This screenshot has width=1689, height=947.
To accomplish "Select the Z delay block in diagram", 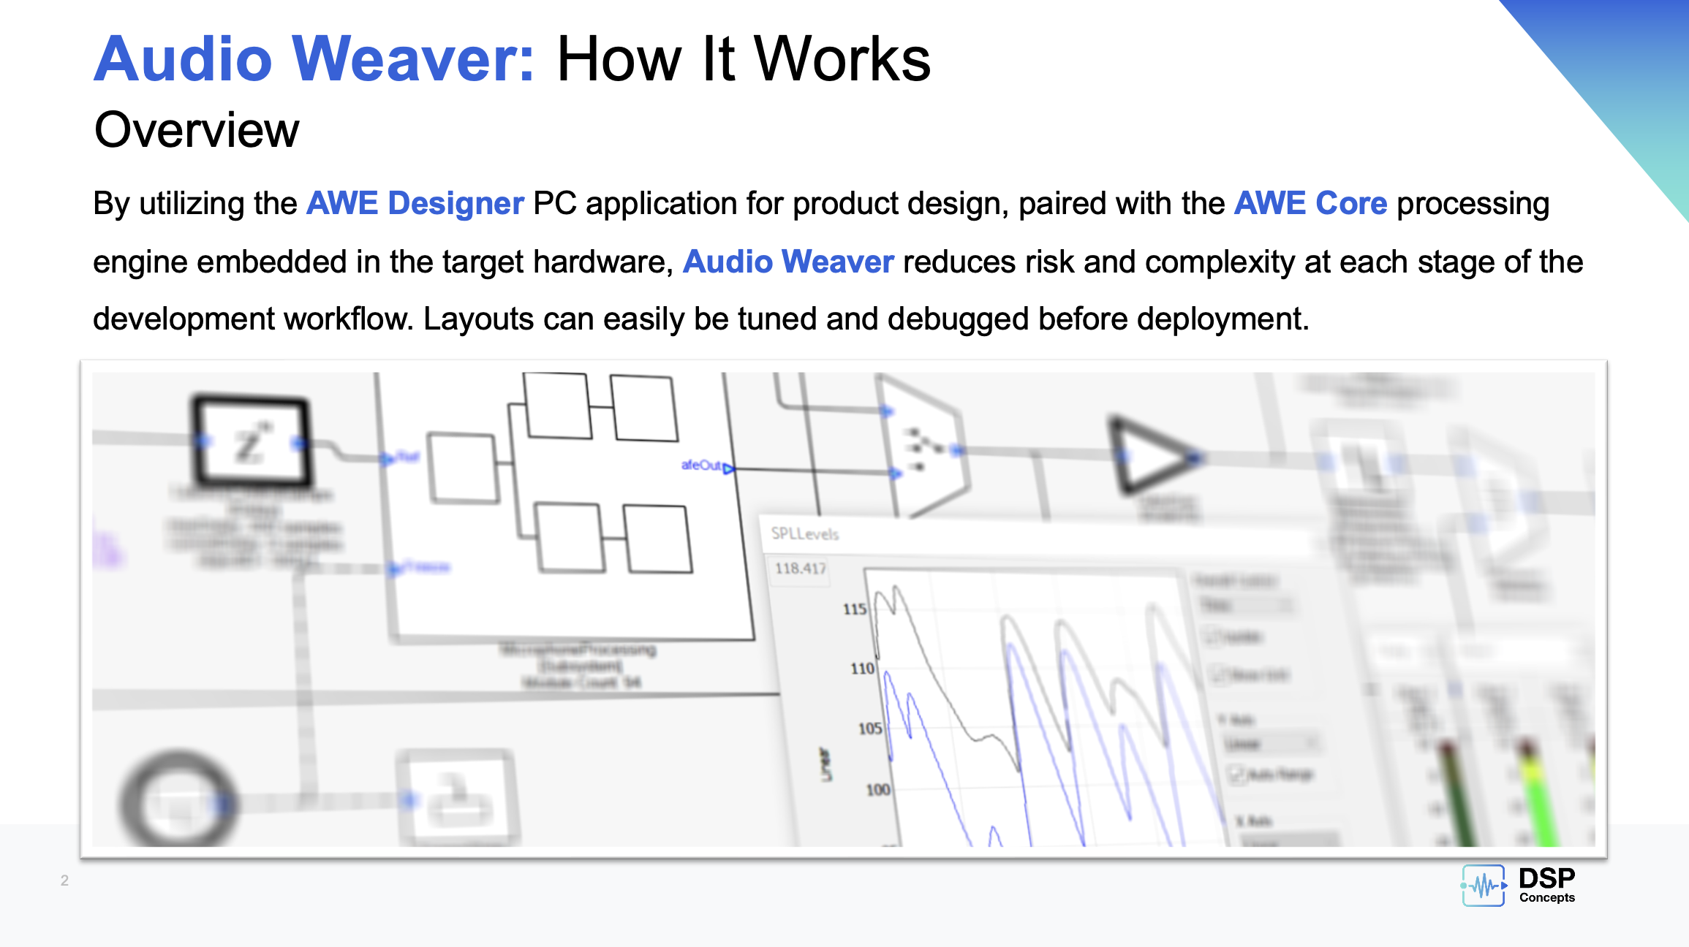I will [251, 441].
